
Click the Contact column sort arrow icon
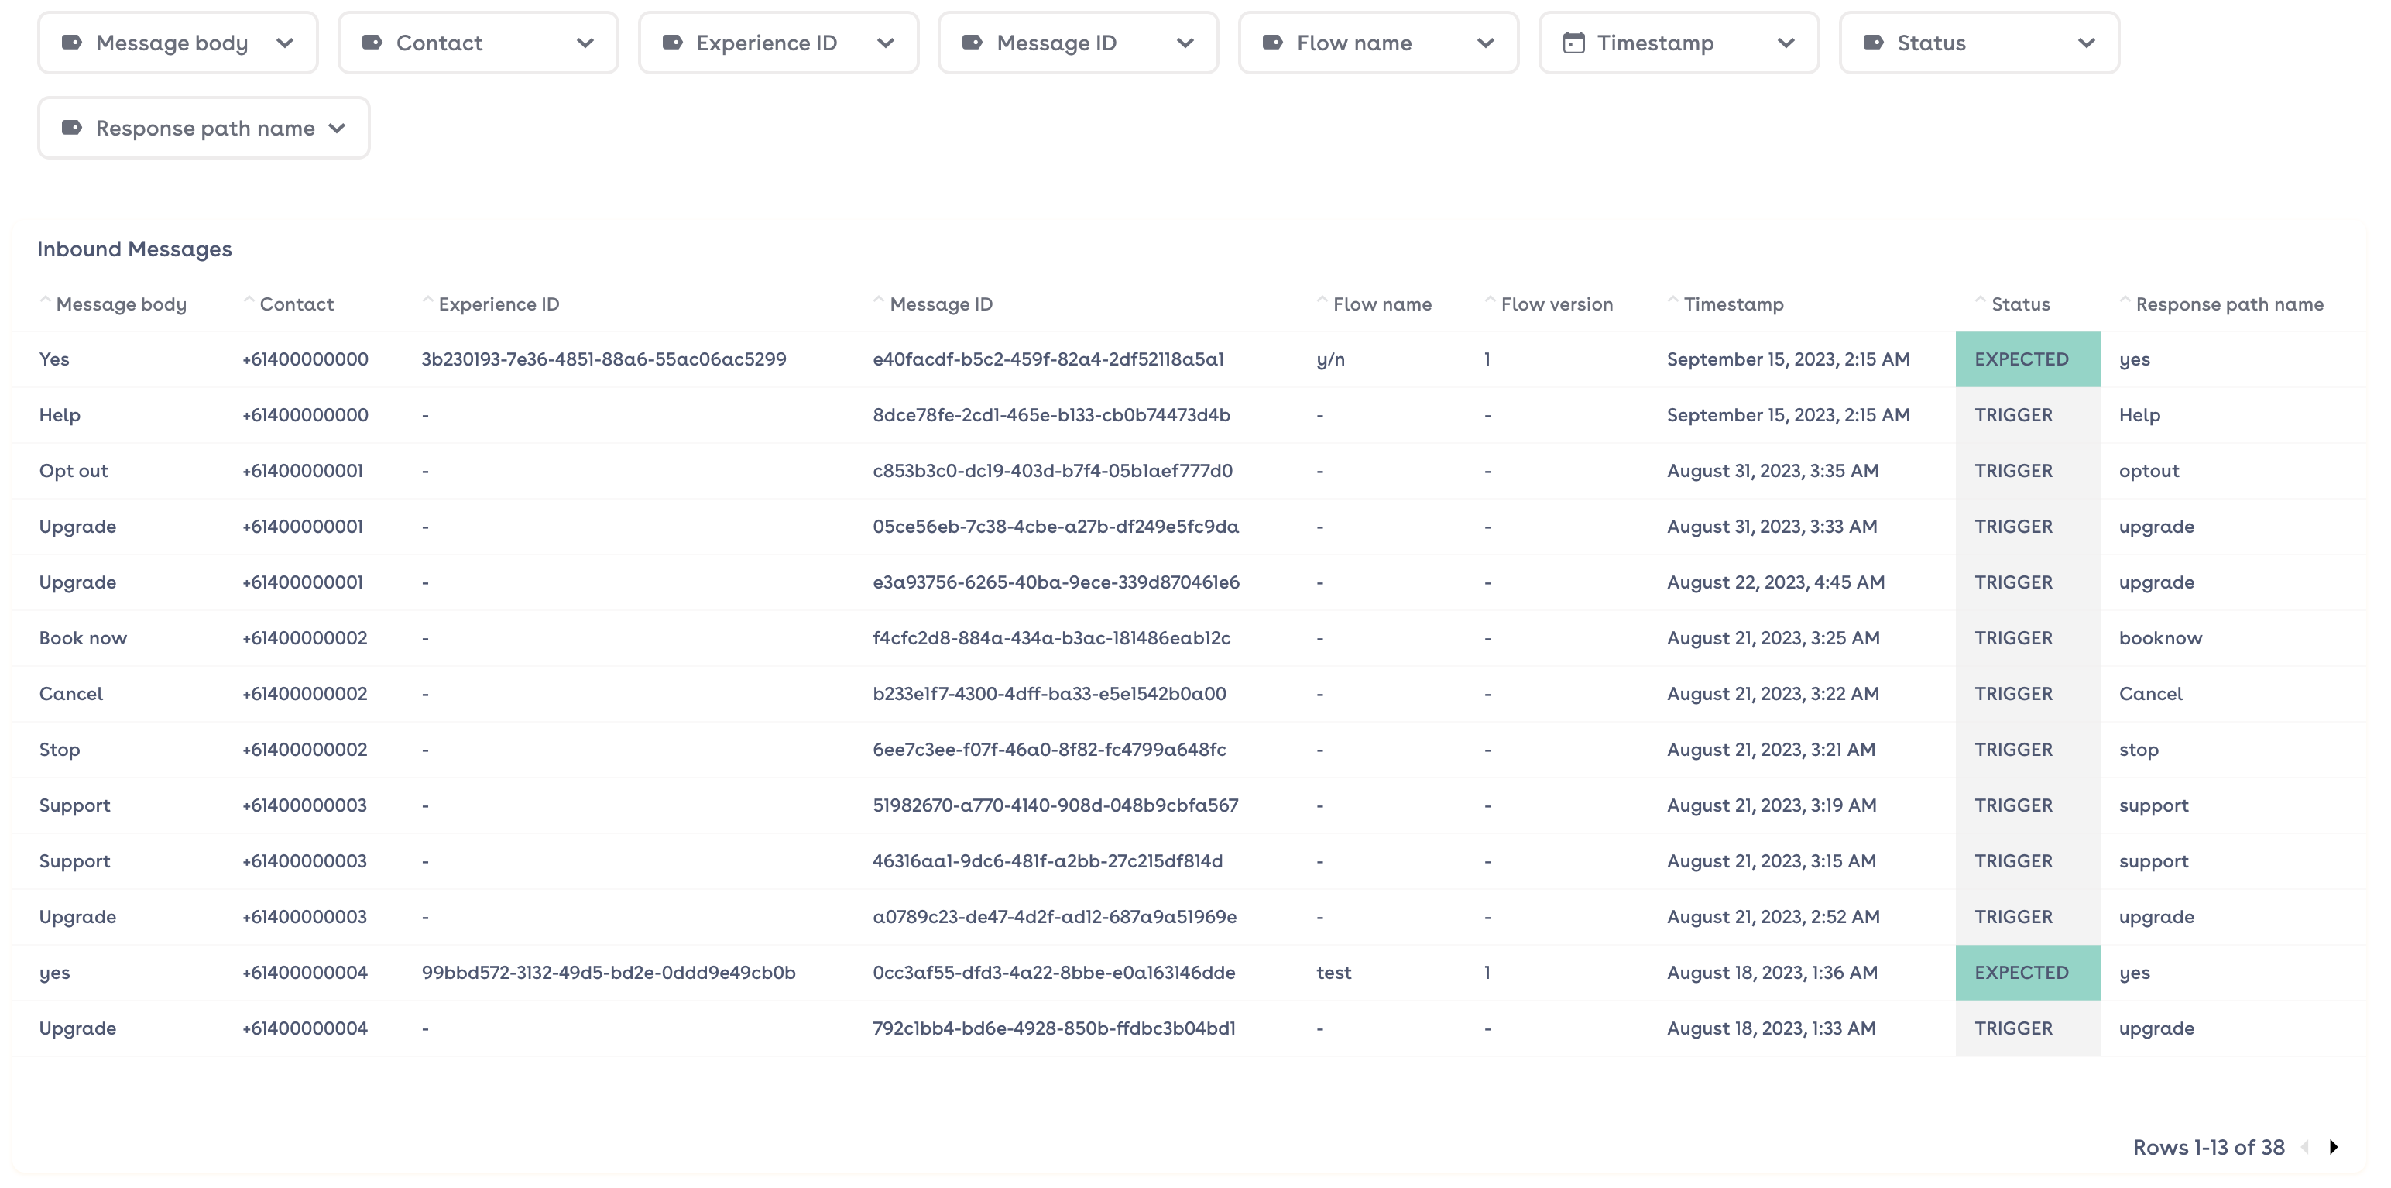(249, 300)
